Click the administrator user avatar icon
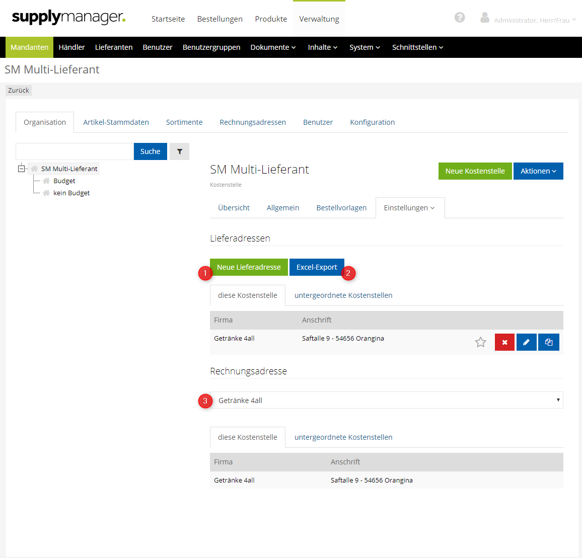582x558 pixels. [484, 18]
